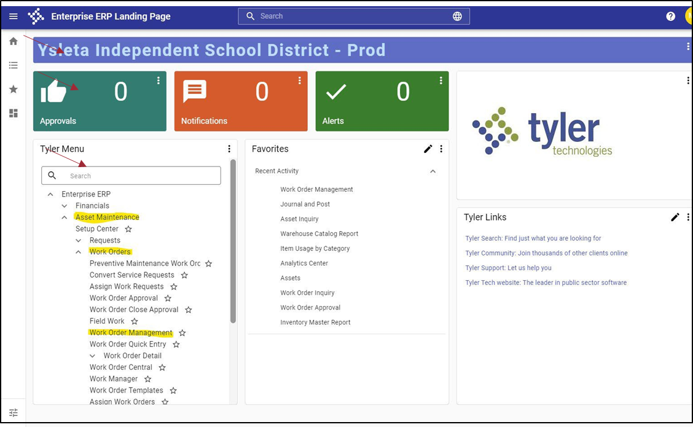Select Field Work menu item
This screenshot has width=693, height=427.
click(x=107, y=321)
